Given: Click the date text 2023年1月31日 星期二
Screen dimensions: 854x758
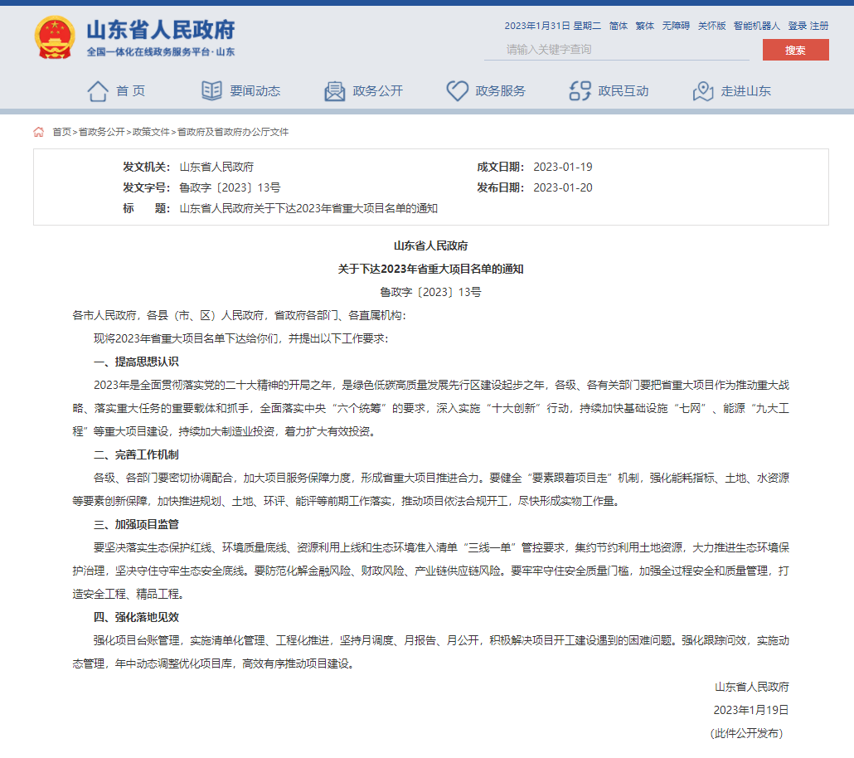Looking at the screenshot, I should tap(553, 26).
